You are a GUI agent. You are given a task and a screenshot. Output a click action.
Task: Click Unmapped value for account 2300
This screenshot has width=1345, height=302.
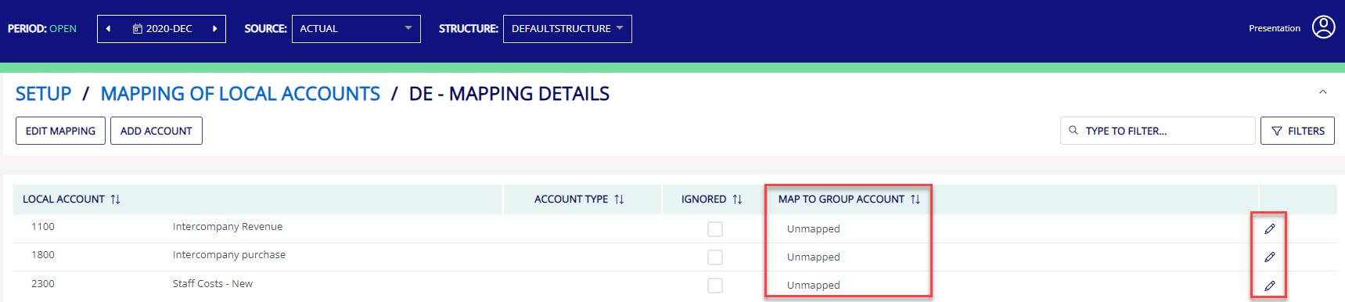[813, 286]
